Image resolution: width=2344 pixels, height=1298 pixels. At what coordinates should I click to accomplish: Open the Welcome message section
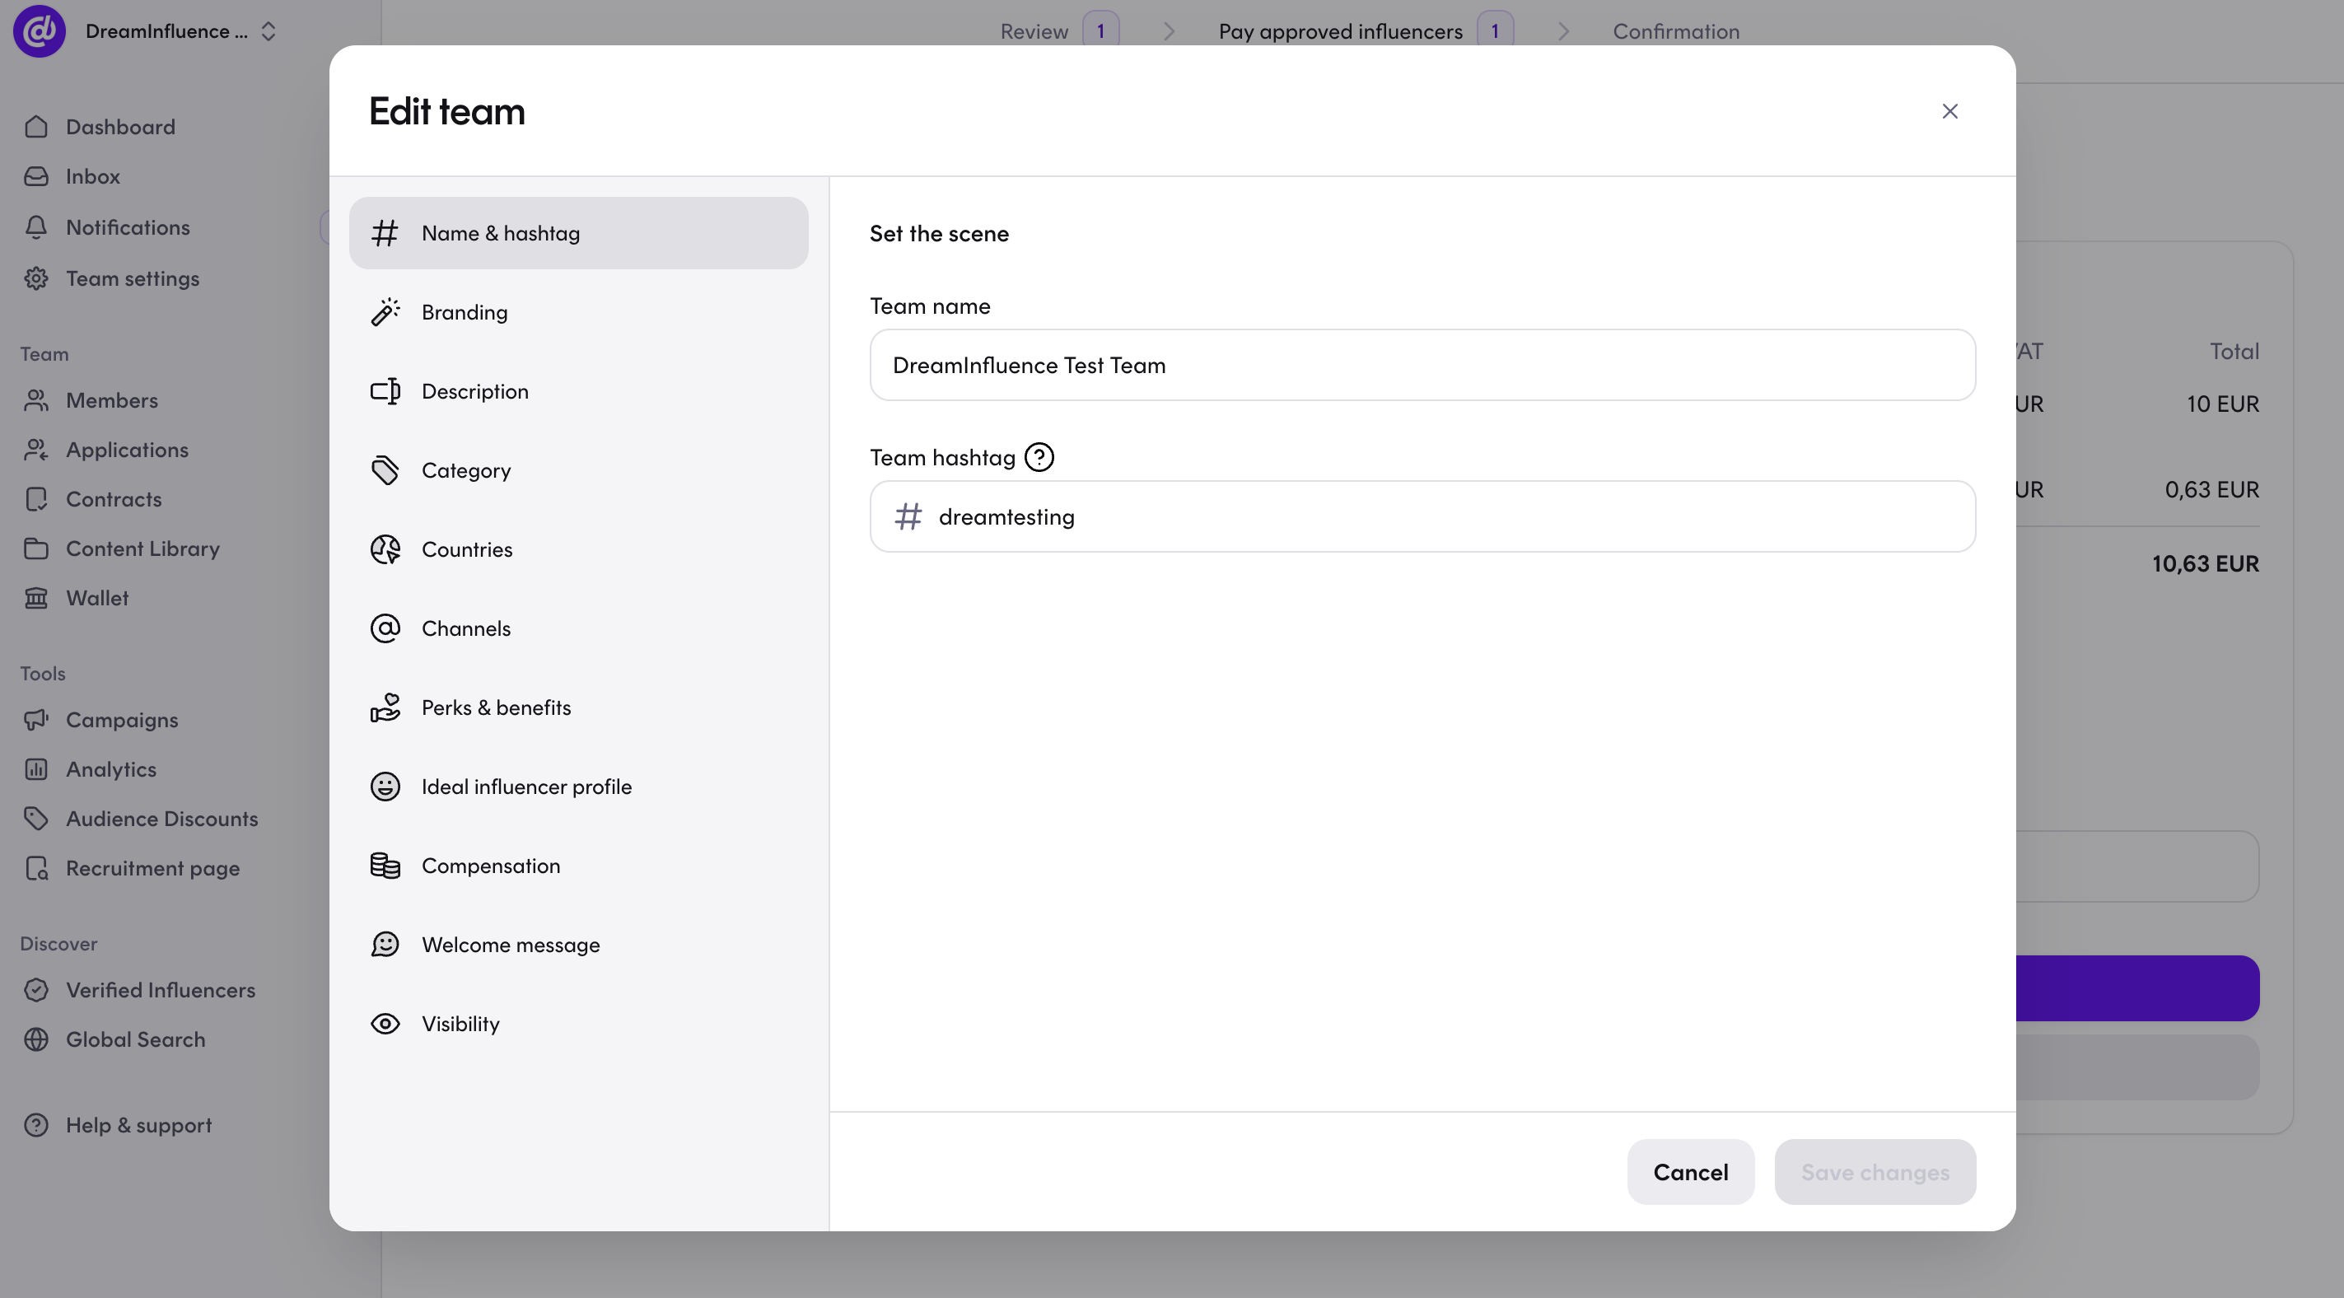click(x=578, y=945)
